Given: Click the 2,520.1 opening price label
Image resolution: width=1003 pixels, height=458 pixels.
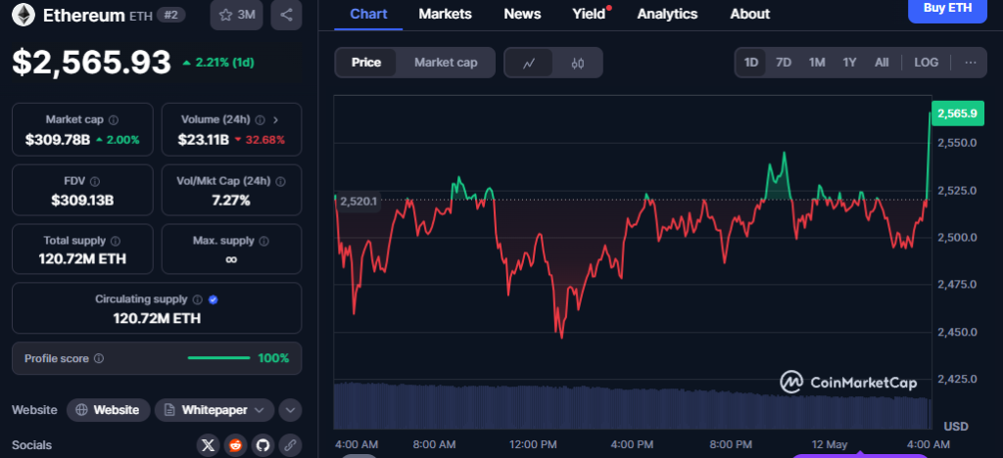Looking at the screenshot, I should tap(358, 202).
